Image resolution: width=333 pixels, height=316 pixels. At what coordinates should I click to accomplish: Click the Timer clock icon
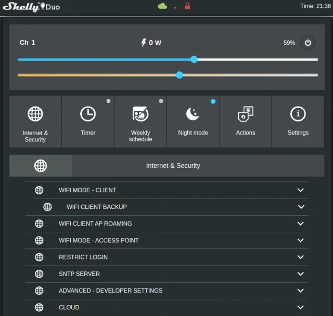tap(88, 114)
